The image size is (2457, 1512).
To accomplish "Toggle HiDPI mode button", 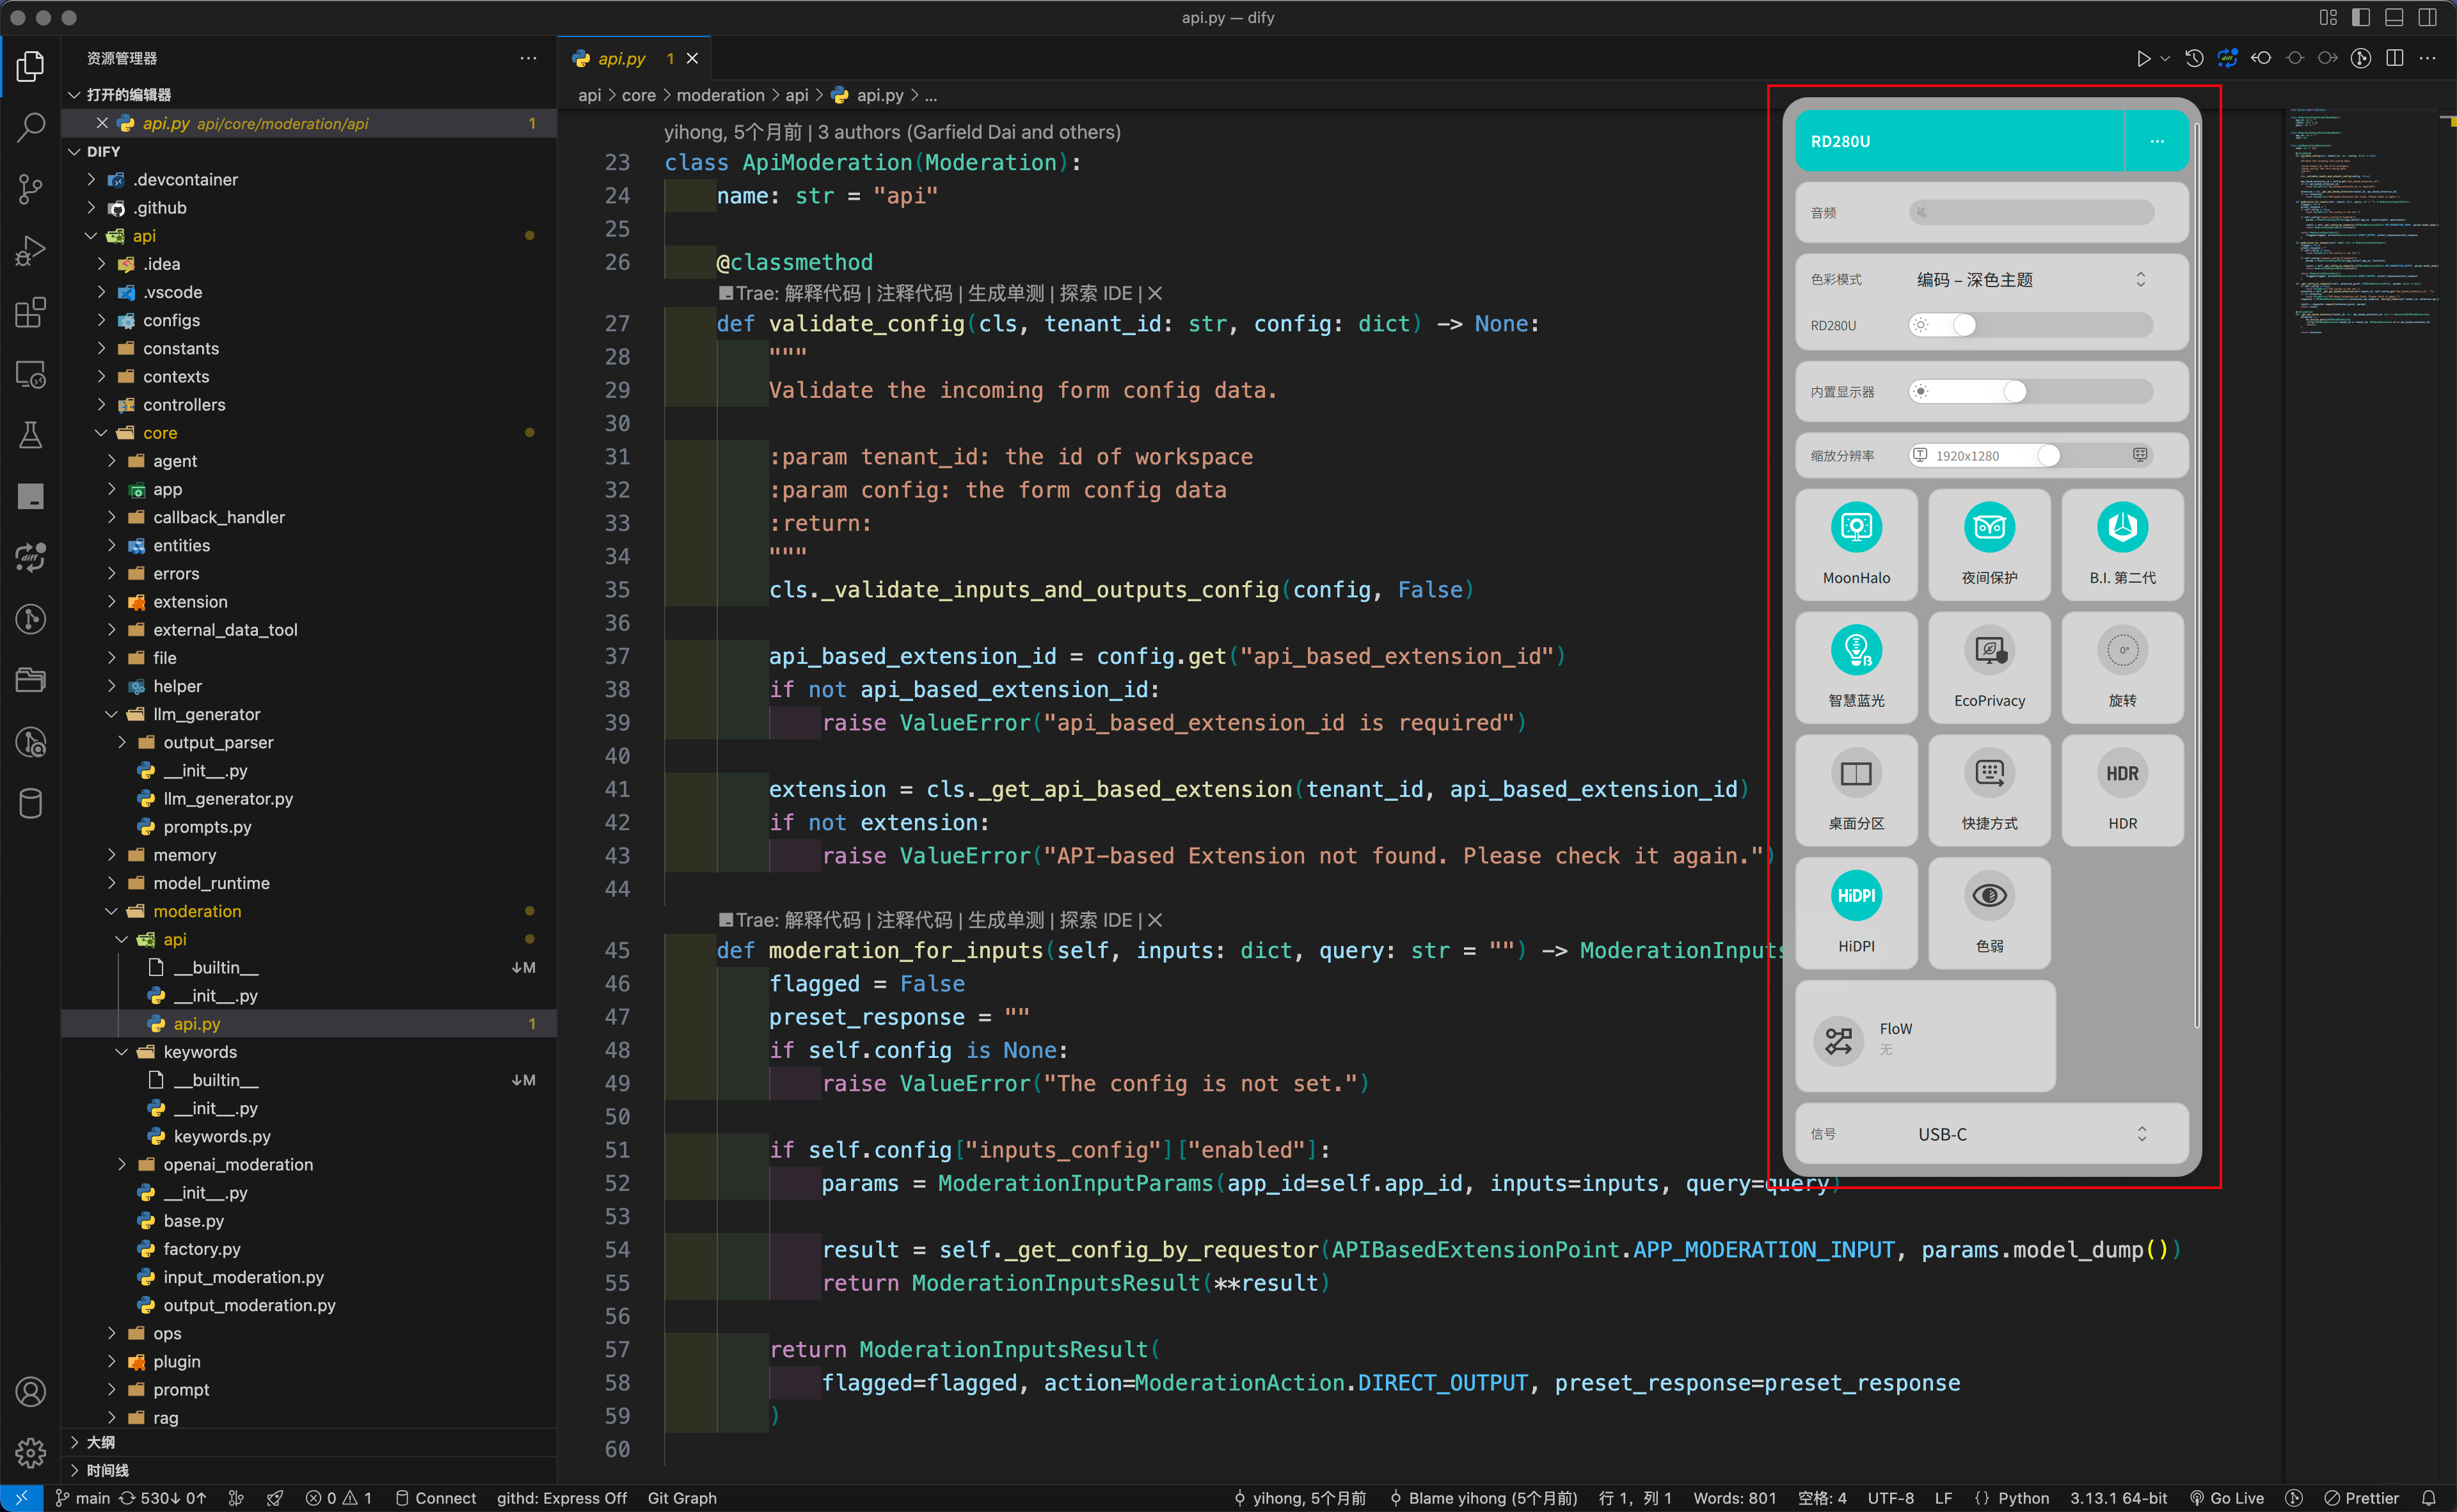I will (x=1856, y=896).
